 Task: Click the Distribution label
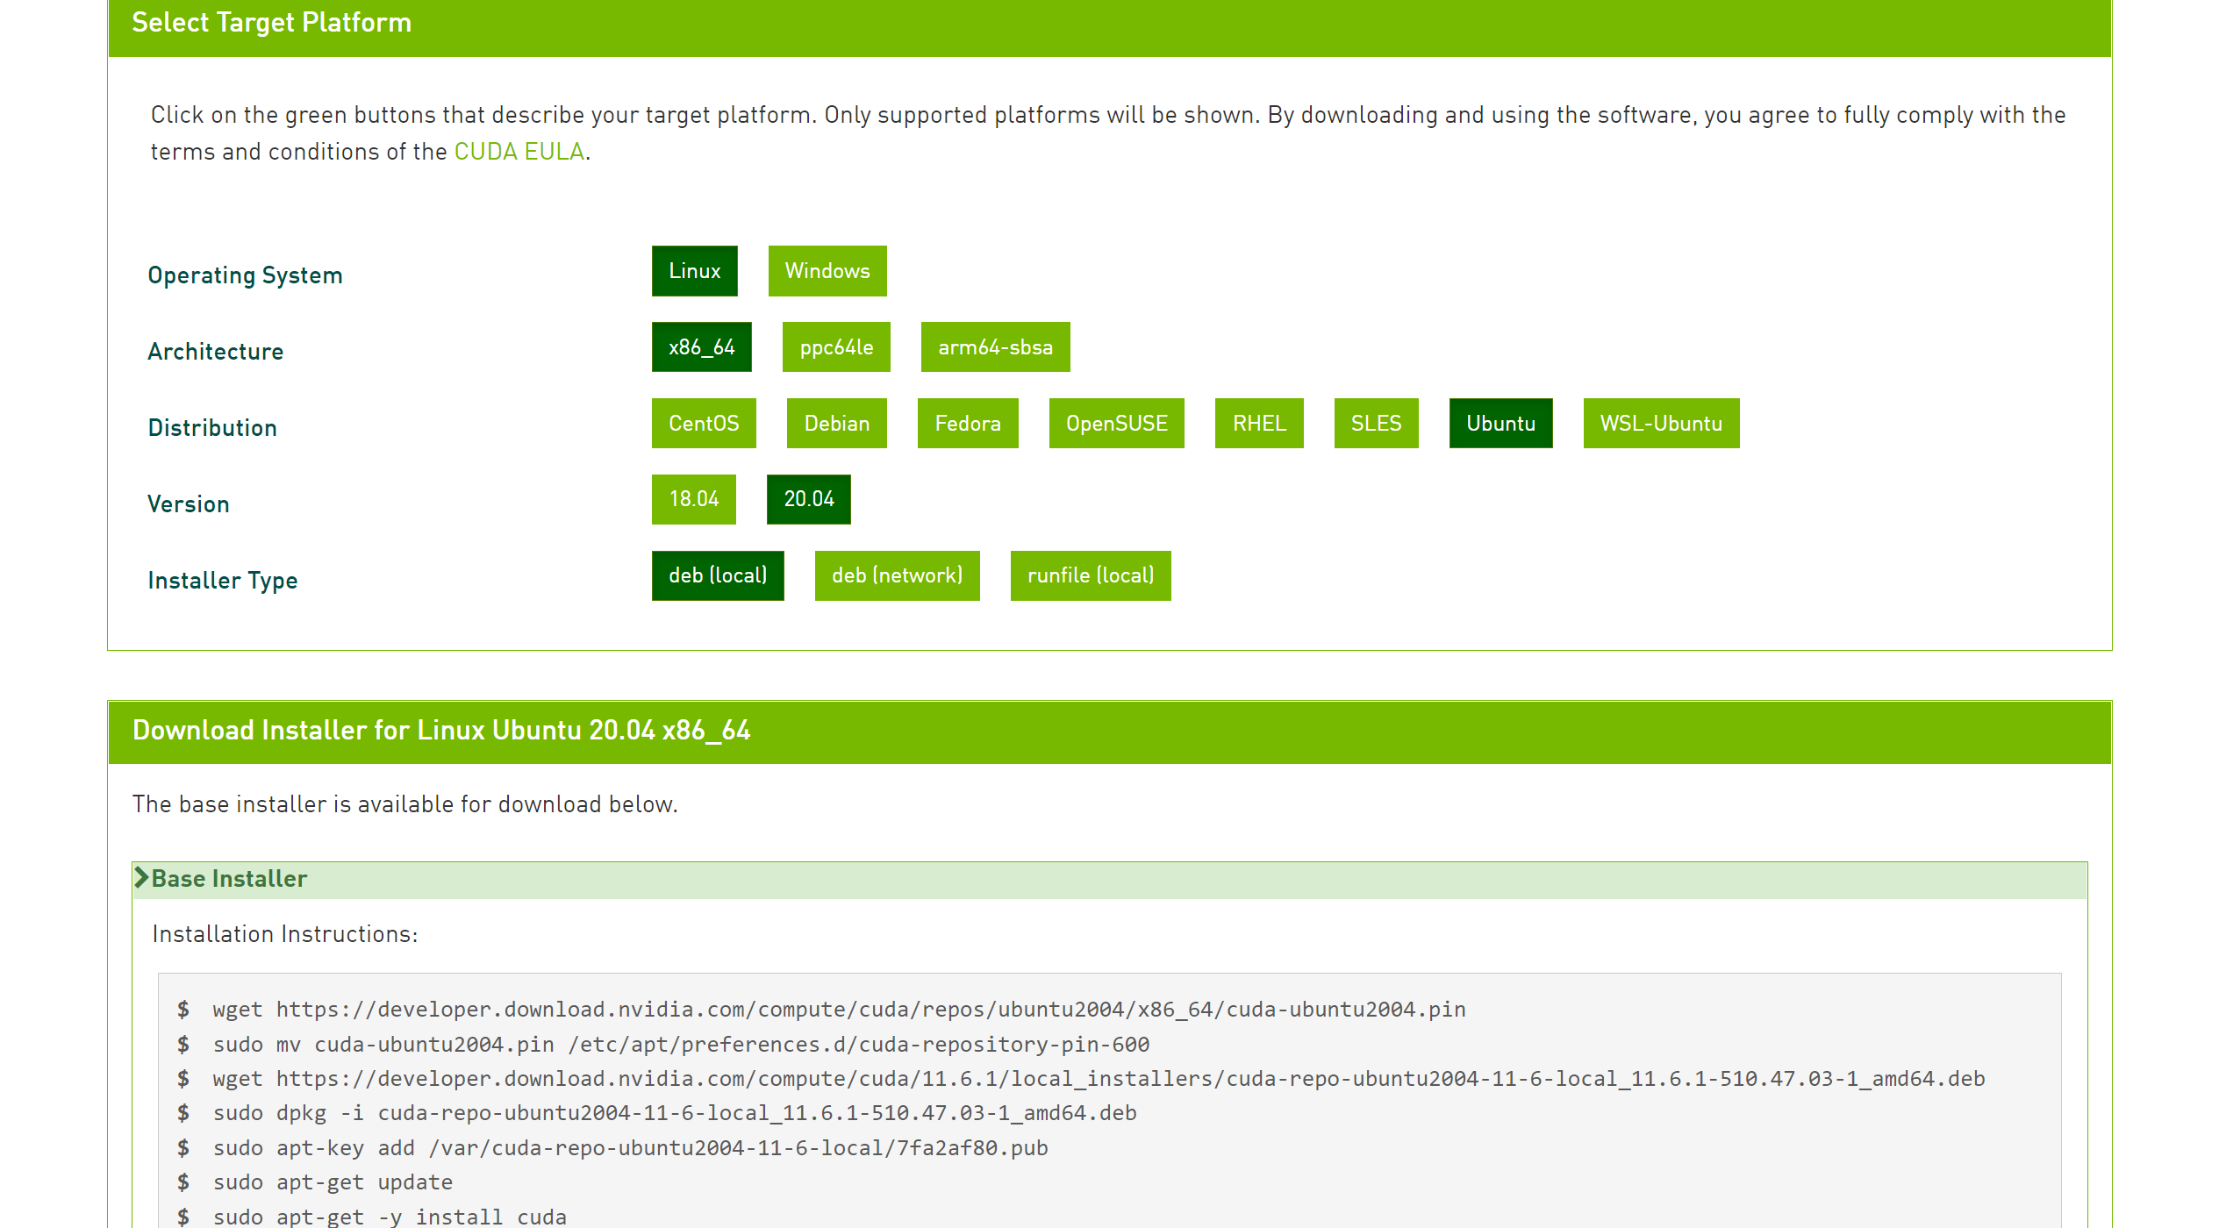click(x=212, y=428)
